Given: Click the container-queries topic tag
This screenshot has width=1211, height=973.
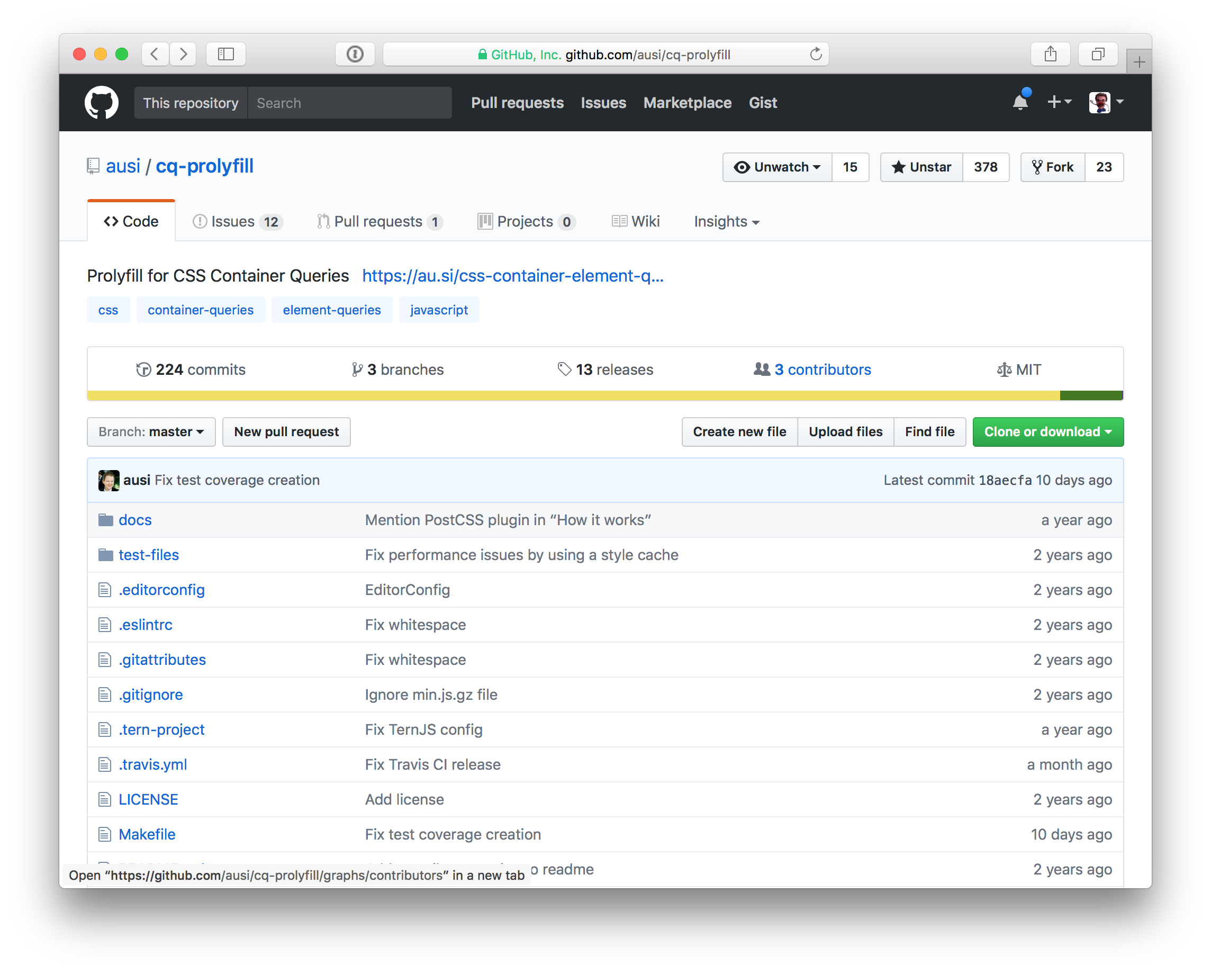Looking at the screenshot, I should point(201,310).
